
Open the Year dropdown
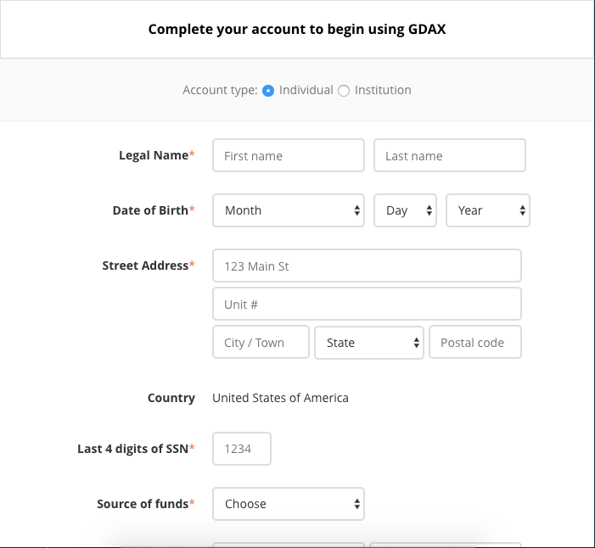(487, 210)
